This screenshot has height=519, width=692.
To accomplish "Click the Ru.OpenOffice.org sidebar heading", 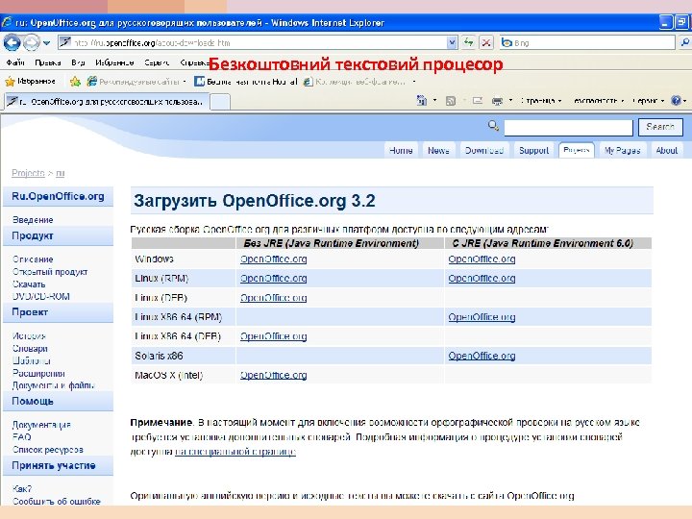I will coord(58,196).
